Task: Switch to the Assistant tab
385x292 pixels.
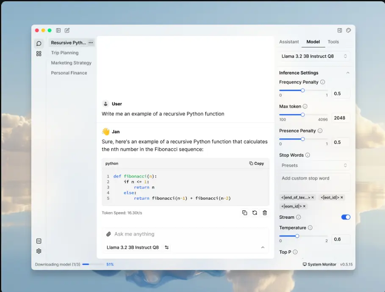Action: [289, 42]
